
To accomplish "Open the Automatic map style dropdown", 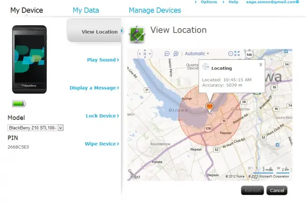I will pyautogui.click(x=197, y=54).
